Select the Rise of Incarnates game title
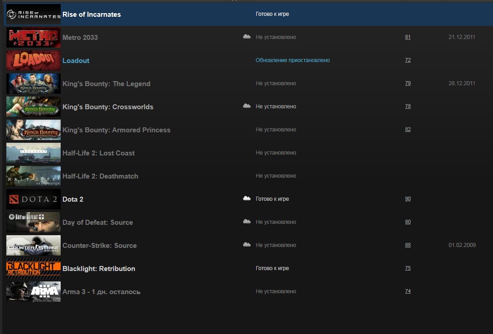The width and height of the screenshot is (493, 334). click(91, 15)
